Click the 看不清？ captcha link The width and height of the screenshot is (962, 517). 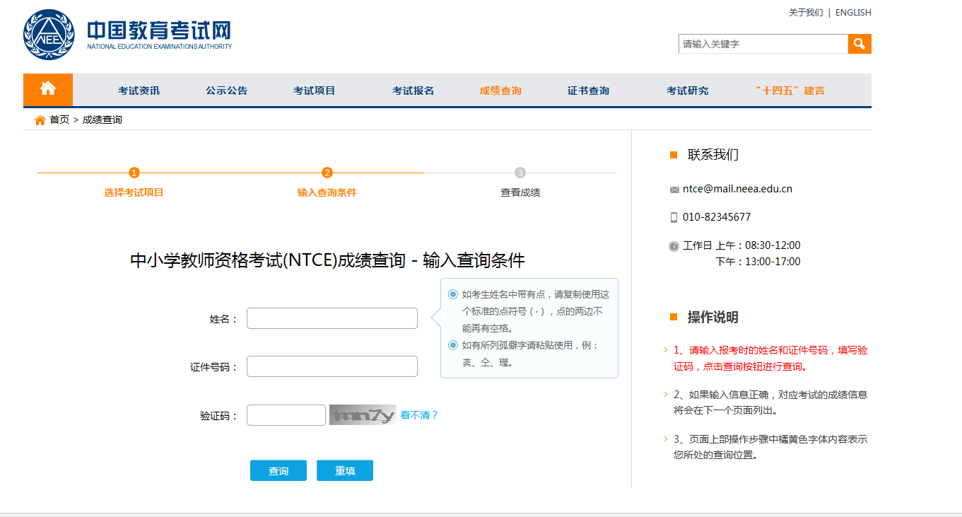tap(419, 415)
